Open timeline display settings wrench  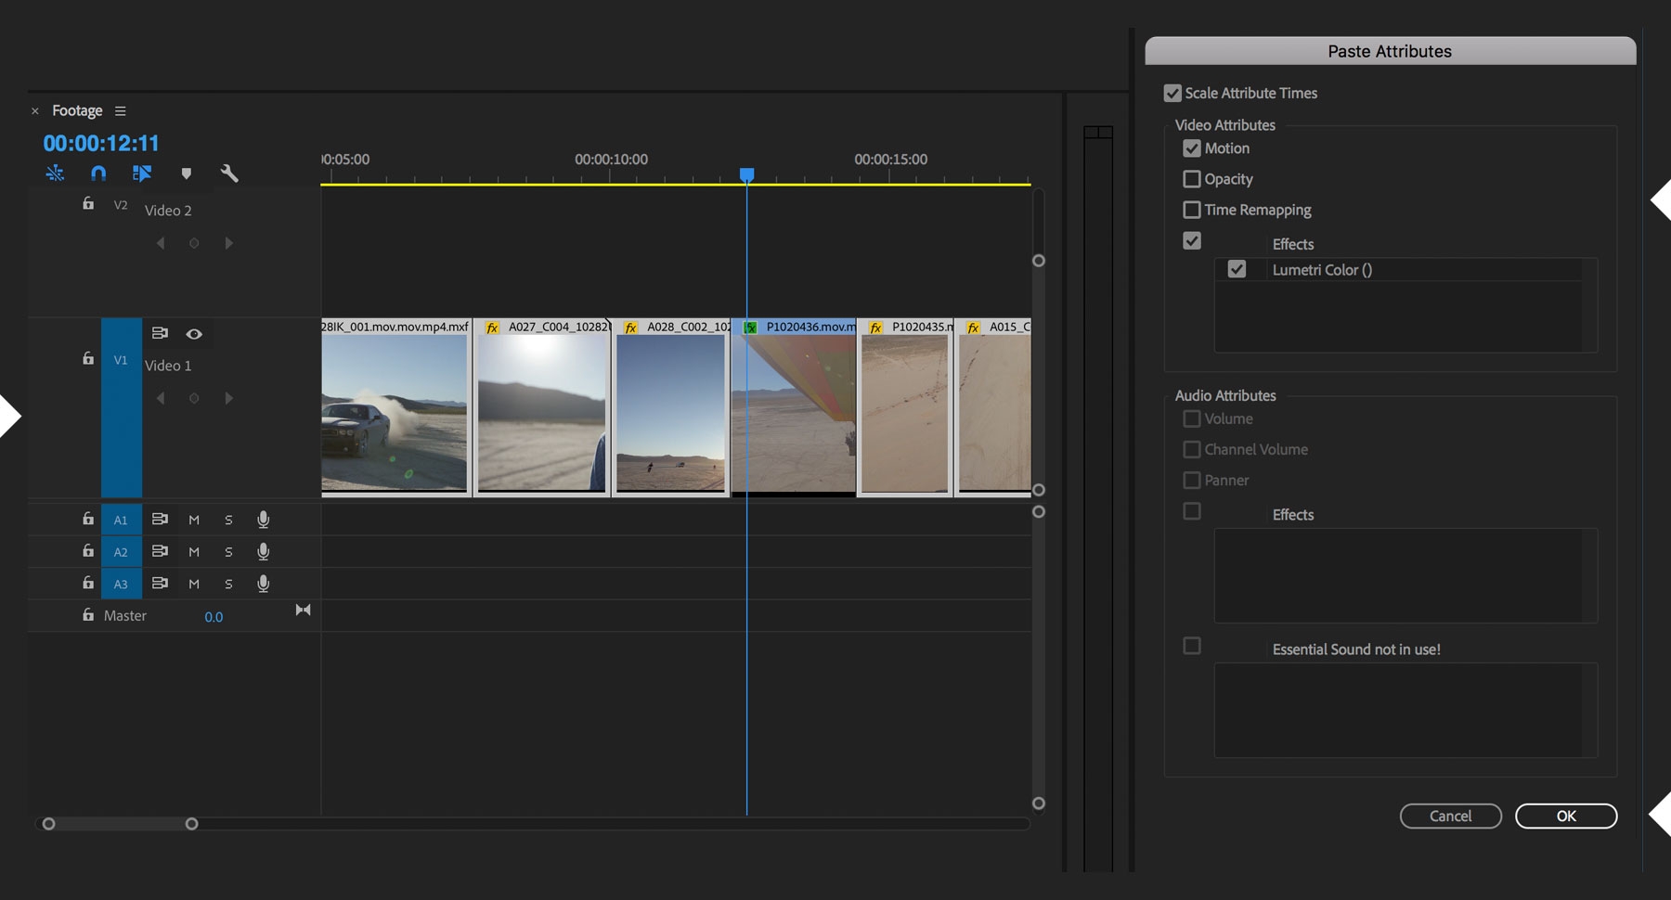click(x=229, y=174)
